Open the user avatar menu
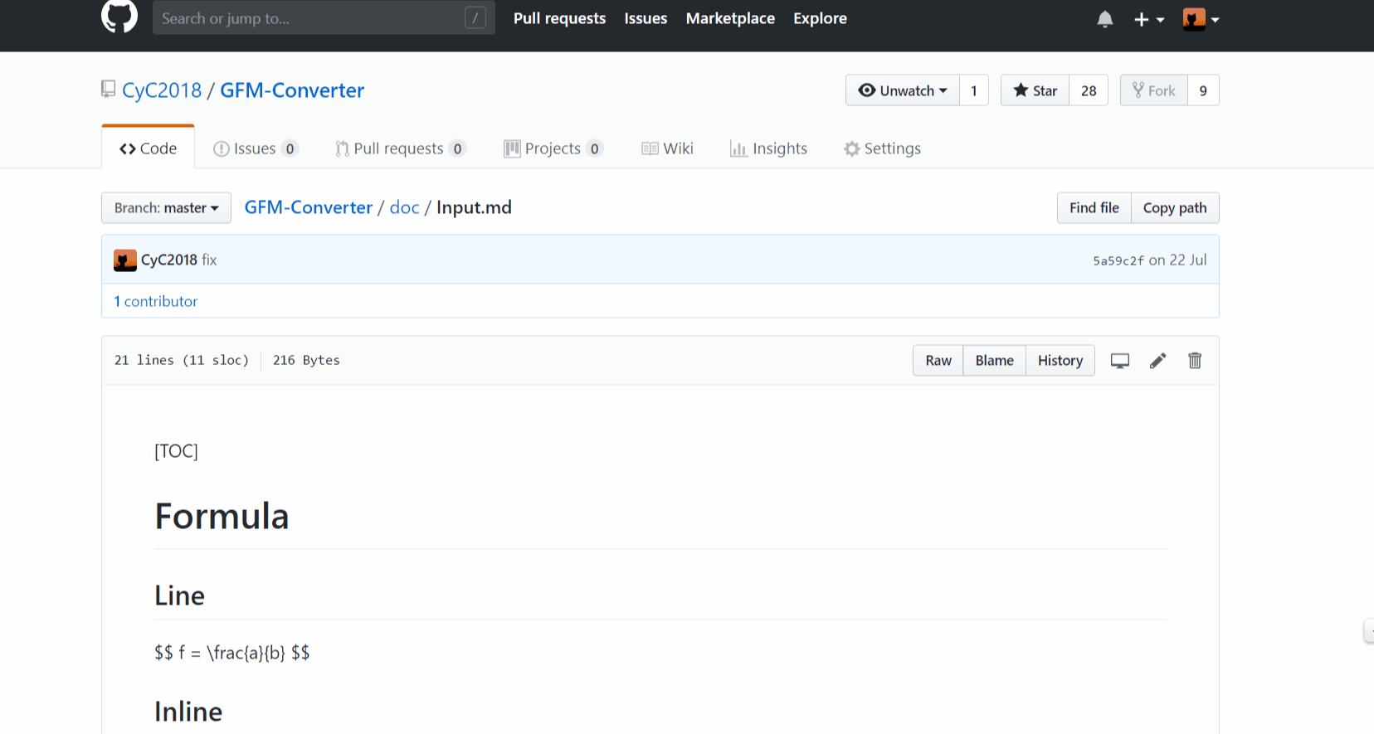The image size is (1374, 734). (1201, 19)
